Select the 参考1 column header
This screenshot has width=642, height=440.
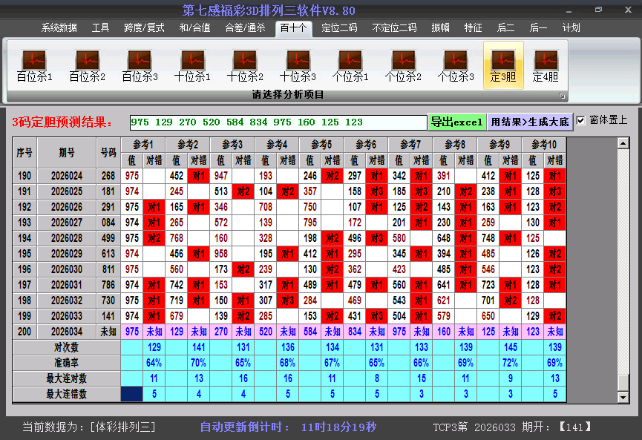(x=143, y=145)
